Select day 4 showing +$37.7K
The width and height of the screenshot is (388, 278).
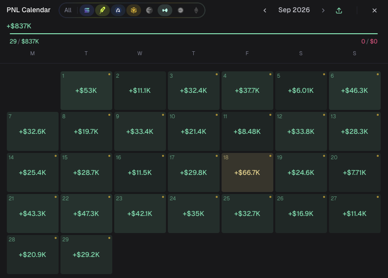tap(247, 91)
